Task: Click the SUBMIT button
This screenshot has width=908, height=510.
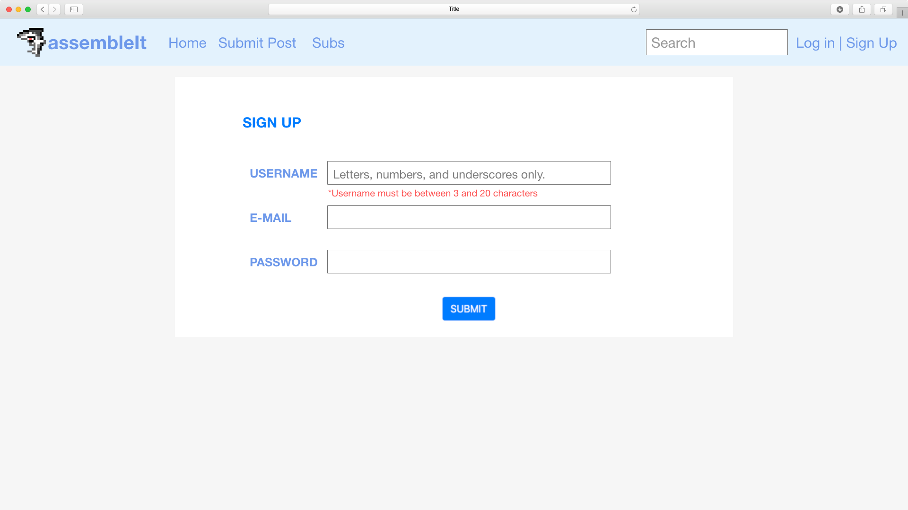Action: (468, 309)
